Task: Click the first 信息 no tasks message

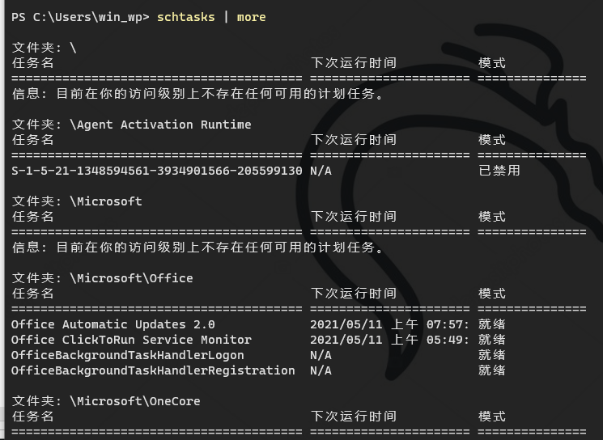Action: (x=197, y=94)
